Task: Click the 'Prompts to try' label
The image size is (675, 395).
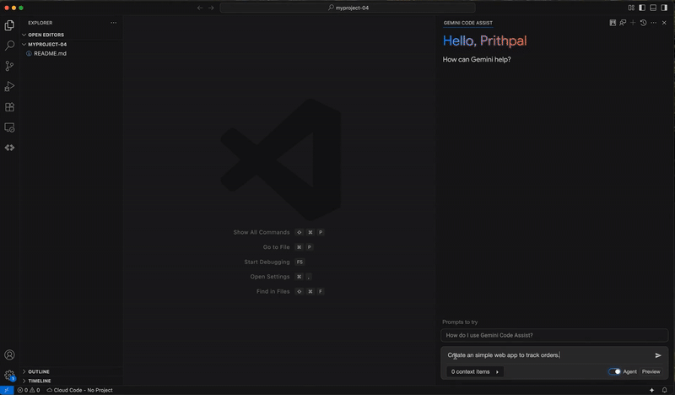Action: 460,322
